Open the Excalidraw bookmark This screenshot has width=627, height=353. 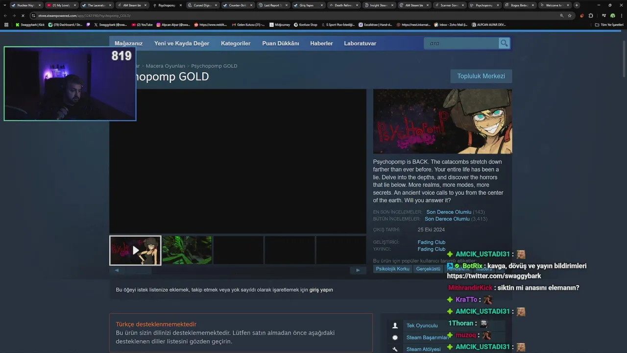tap(375, 25)
